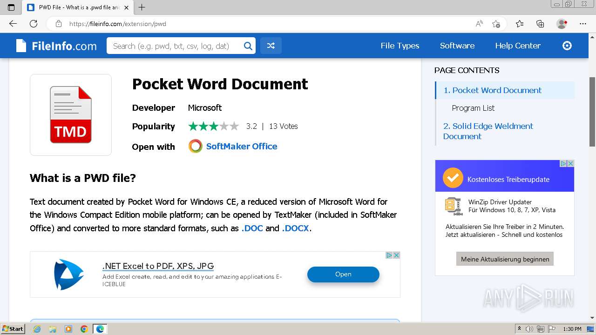596x335 pixels.
Task: Click the 'Microsoft' developer name
Action: [x=205, y=107]
